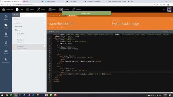Select Assets in the CMS sidebar
This screenshot has height=97, width=173.
coord(6,52)
